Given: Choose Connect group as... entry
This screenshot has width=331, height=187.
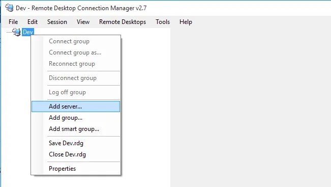Looking at the screenshot, I should pos(76,52).
